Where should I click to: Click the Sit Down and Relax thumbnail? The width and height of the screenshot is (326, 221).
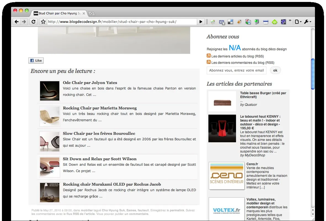(x=50, y=167)
